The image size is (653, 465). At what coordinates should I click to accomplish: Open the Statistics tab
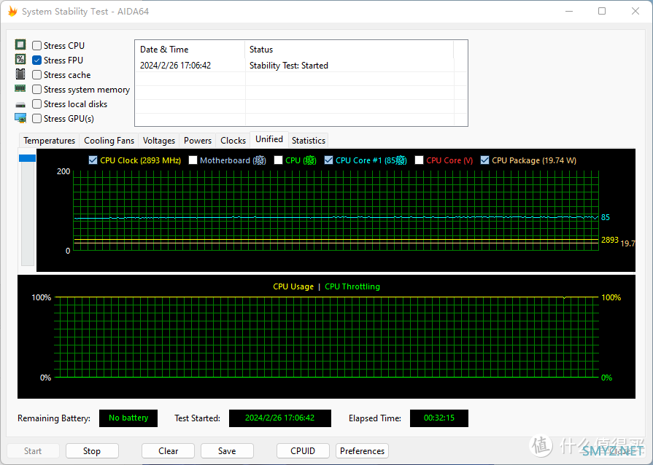[309, 141]
